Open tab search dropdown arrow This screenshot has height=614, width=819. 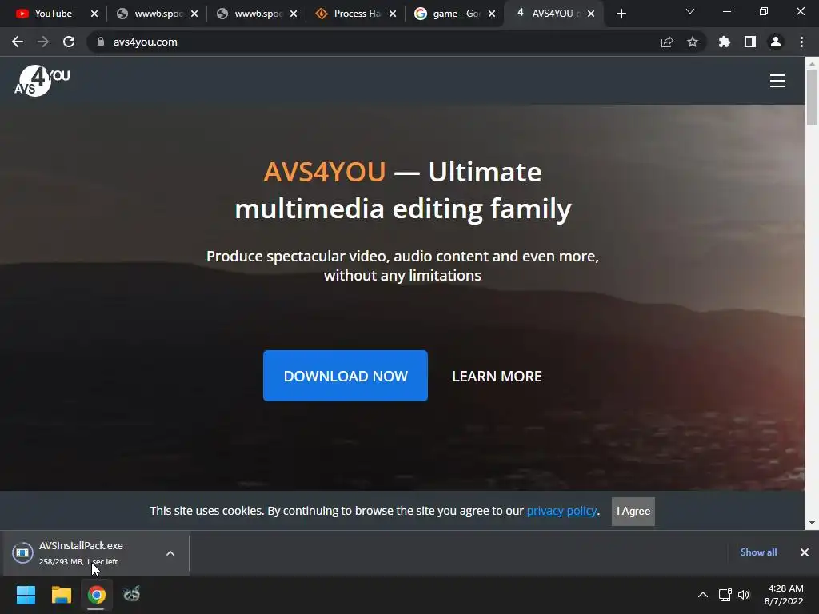tap(690, 11)
